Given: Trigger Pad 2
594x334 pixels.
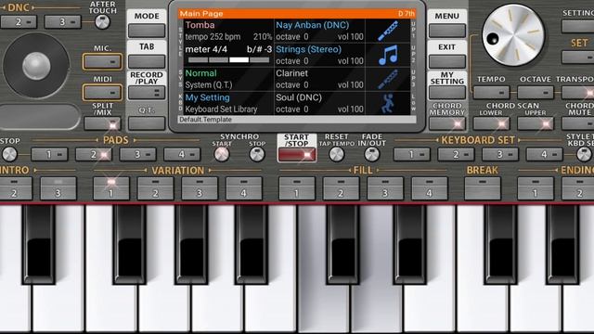Looking at the screenshot, I should click(x=94, y=155).
